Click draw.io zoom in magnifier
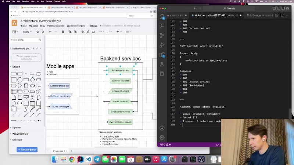Screen dimensions: 294x165 (x=38, y=32)
